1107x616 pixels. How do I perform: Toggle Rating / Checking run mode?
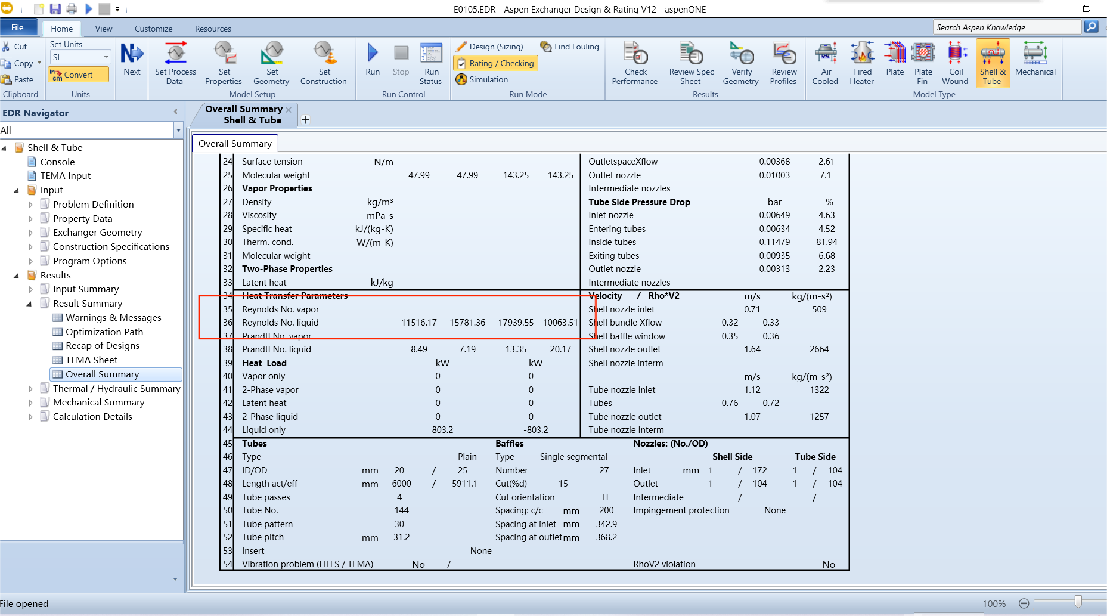click(496, 63)
